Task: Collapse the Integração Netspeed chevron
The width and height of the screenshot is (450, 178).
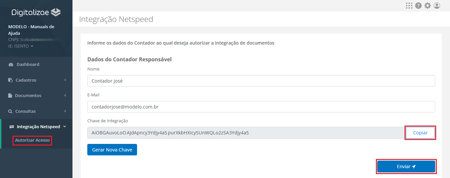Action: [x=65, y=127]
